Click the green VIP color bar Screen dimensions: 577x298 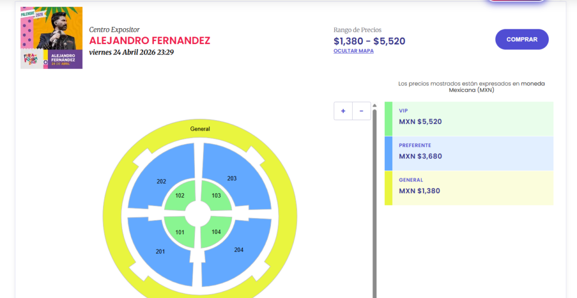pyautogui.click(x=388, y=118)
